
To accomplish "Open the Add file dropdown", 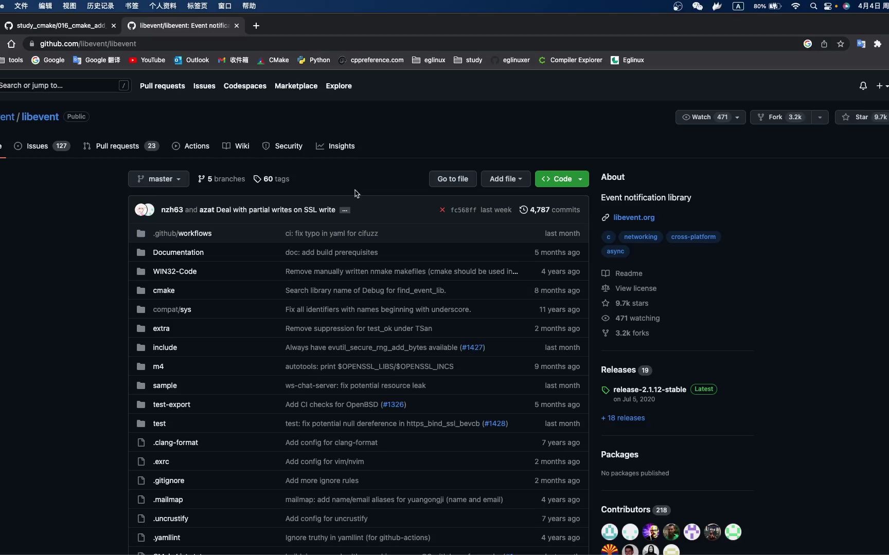I will 506,179.
